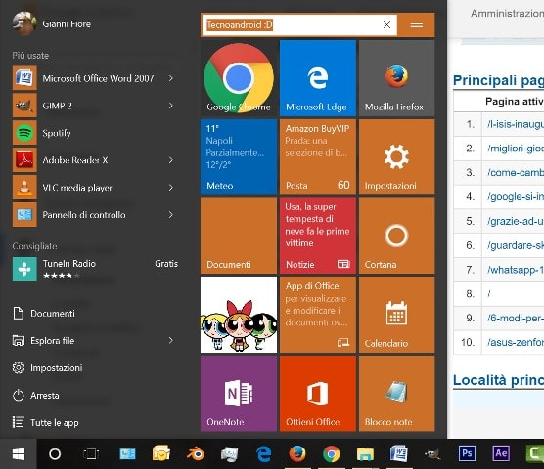This screenshot has width=544, height=469.
Task: Open the /come-camb page link in background window
Action: click(516, 173)
